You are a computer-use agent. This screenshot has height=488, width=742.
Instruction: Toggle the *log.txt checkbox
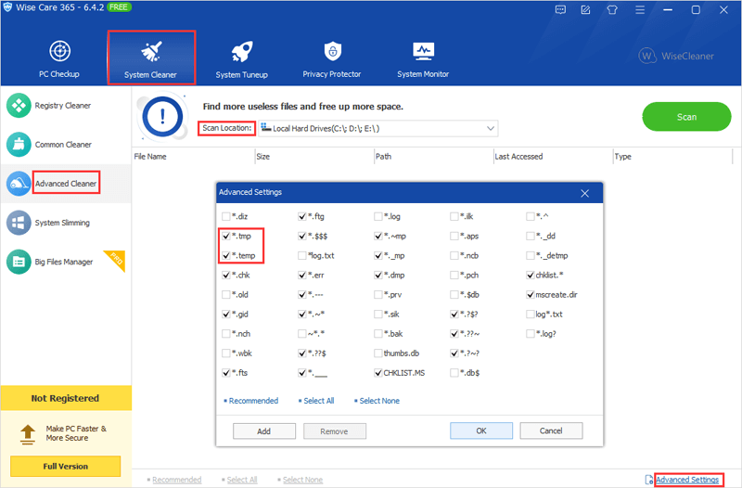coord(302,255)
